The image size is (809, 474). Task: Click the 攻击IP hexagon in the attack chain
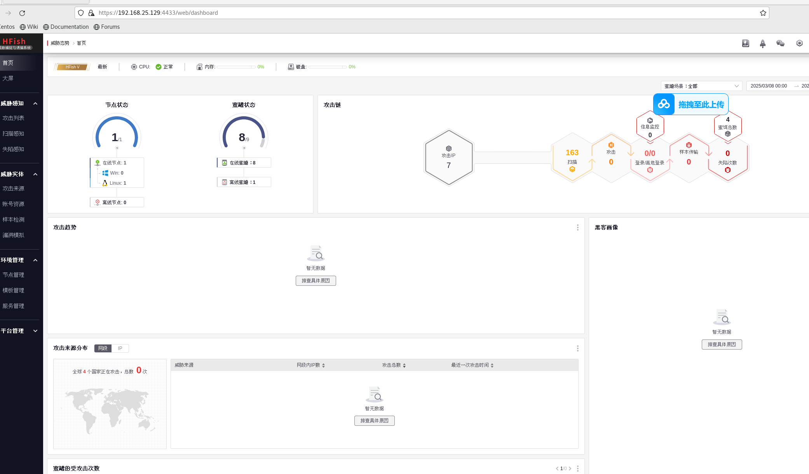click(x=448, y=157)
